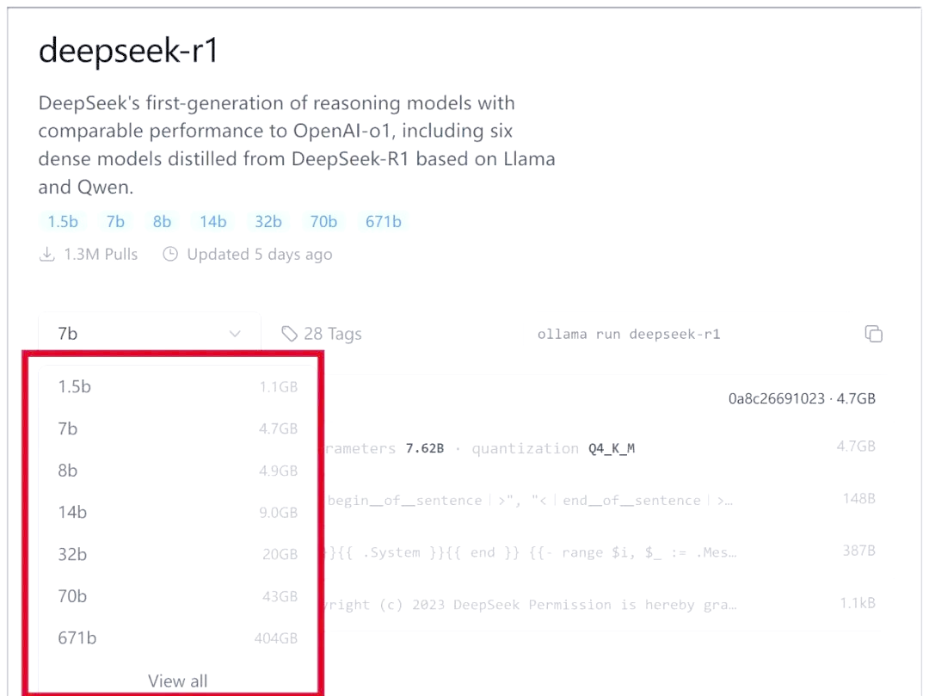The height and width of the screenshot is (696, 929).
Task: Click the 32b tag badge
Action: click(x=268, y=222)
